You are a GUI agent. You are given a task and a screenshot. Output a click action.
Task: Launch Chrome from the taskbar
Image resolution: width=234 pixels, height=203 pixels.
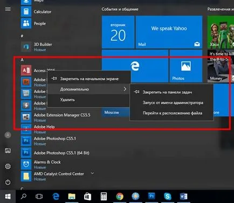pyautogui.click(x=120, y=197)
